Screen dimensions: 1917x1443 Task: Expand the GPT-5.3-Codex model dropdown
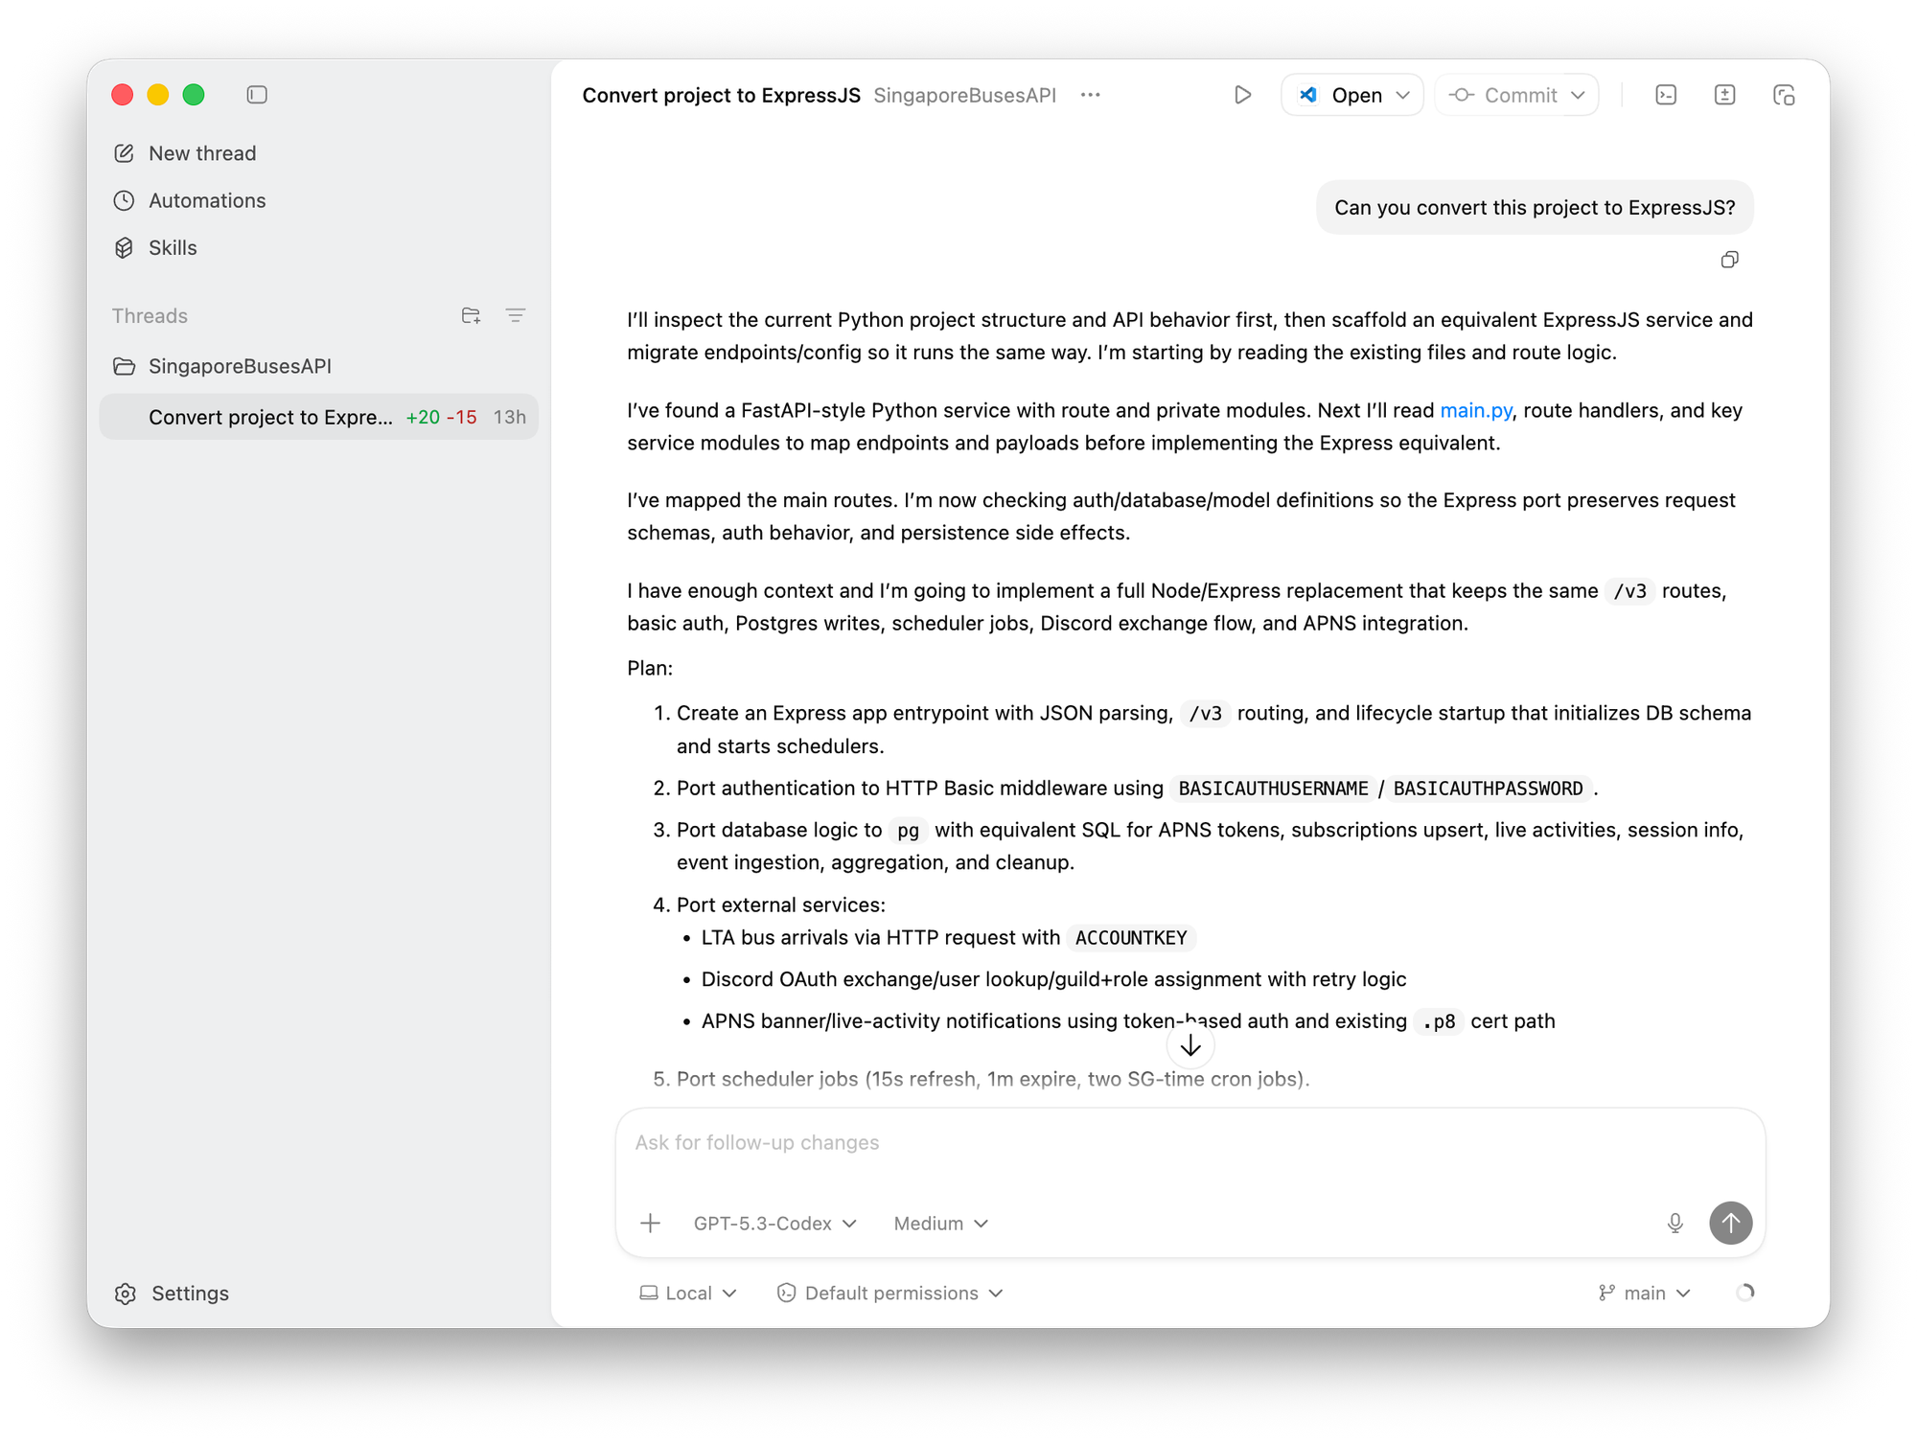coord(774,1224)
